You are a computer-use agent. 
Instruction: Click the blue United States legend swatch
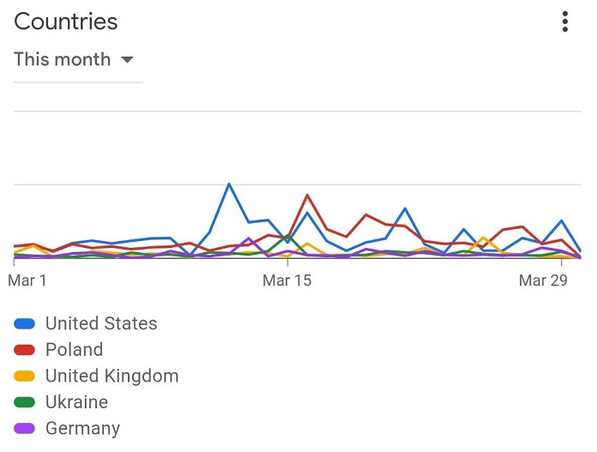point(24,323)
